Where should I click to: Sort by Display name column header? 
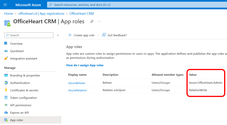(77, 75)
